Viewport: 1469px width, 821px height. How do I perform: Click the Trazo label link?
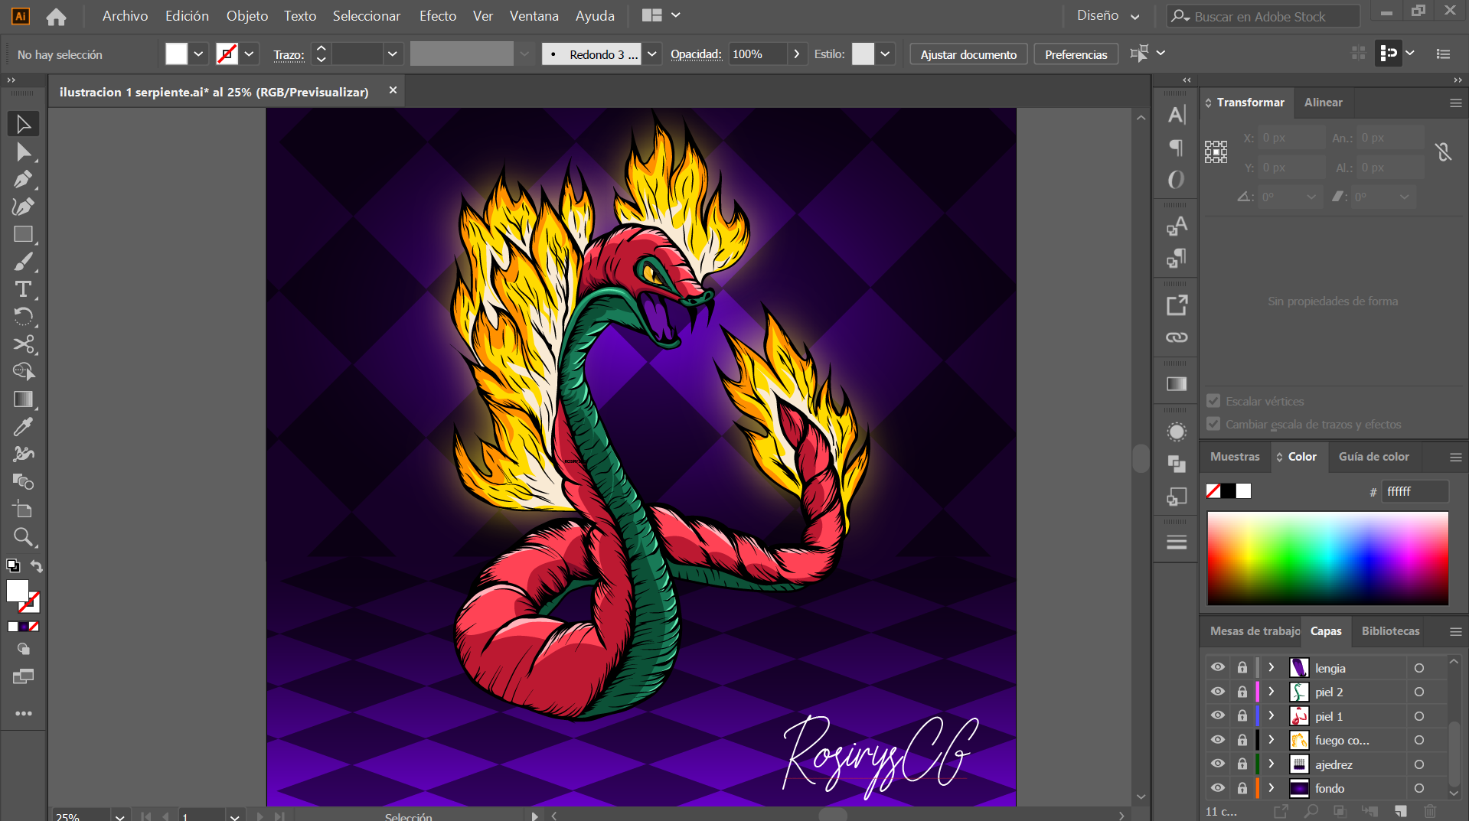click(x=289, y=55)
